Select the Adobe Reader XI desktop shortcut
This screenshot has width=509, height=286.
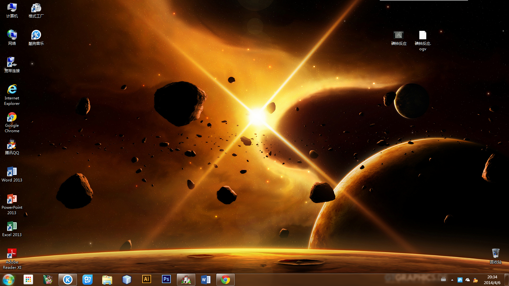pyautogui.click(x=12, y=259)
